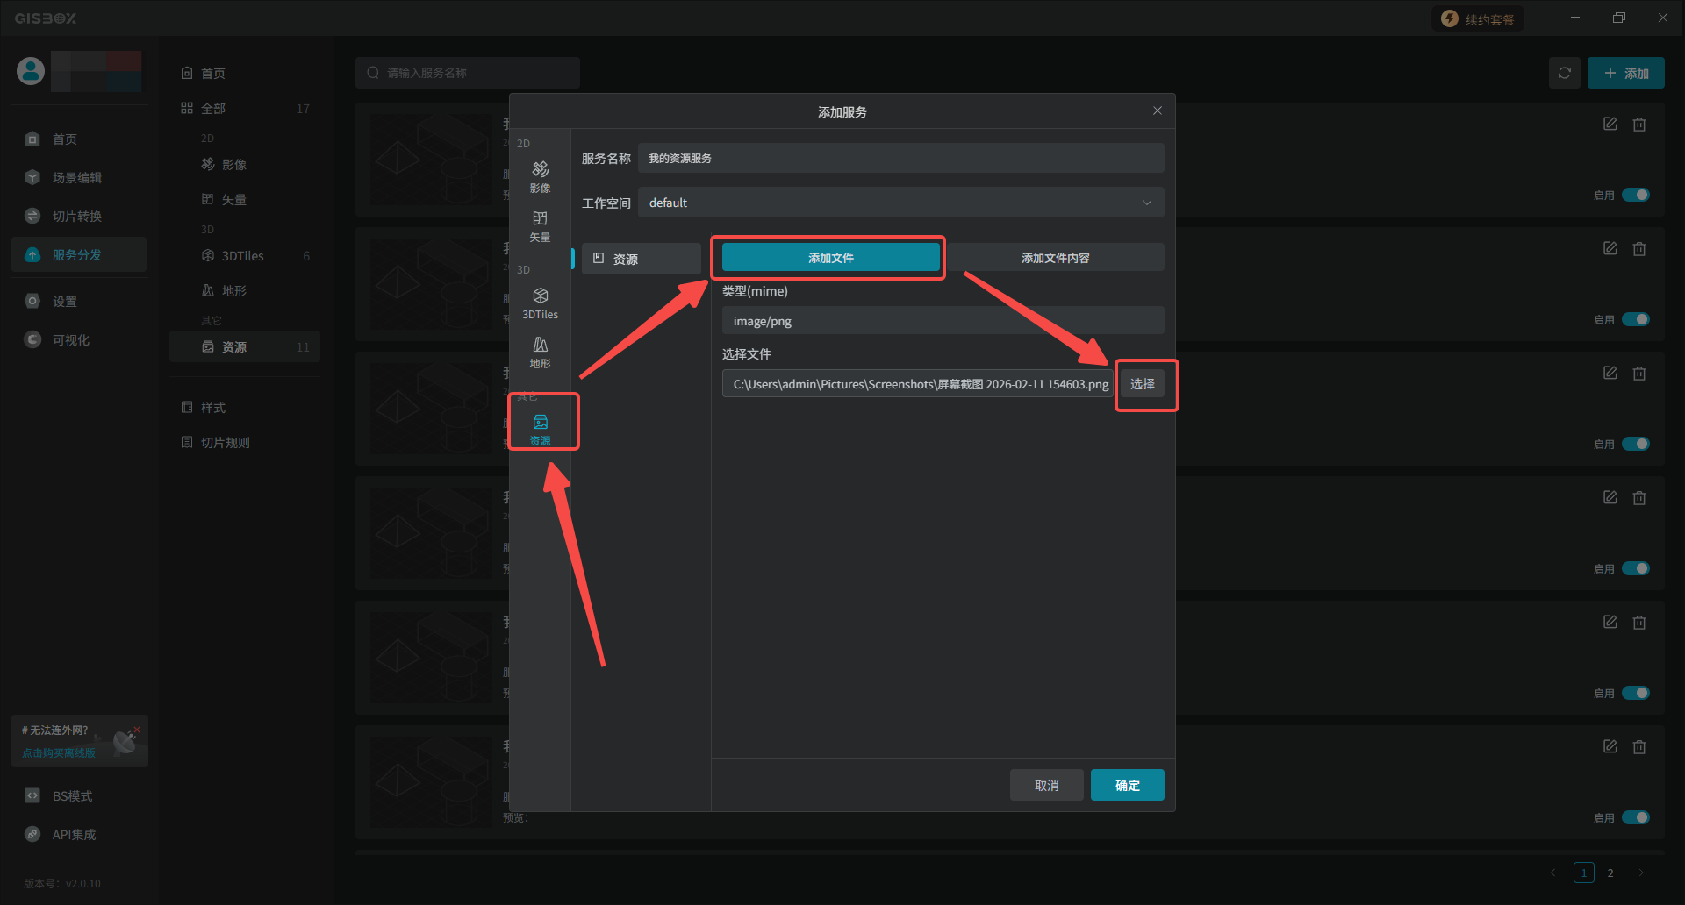The height and width of the screenshot is (905, 1685).
Task: Open the 工作空间 default dropdown
Action: coord(900,203)
